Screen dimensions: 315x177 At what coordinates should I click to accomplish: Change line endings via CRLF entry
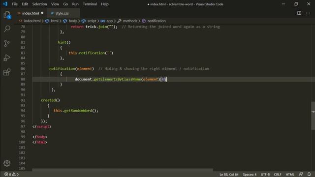point(278,175)
